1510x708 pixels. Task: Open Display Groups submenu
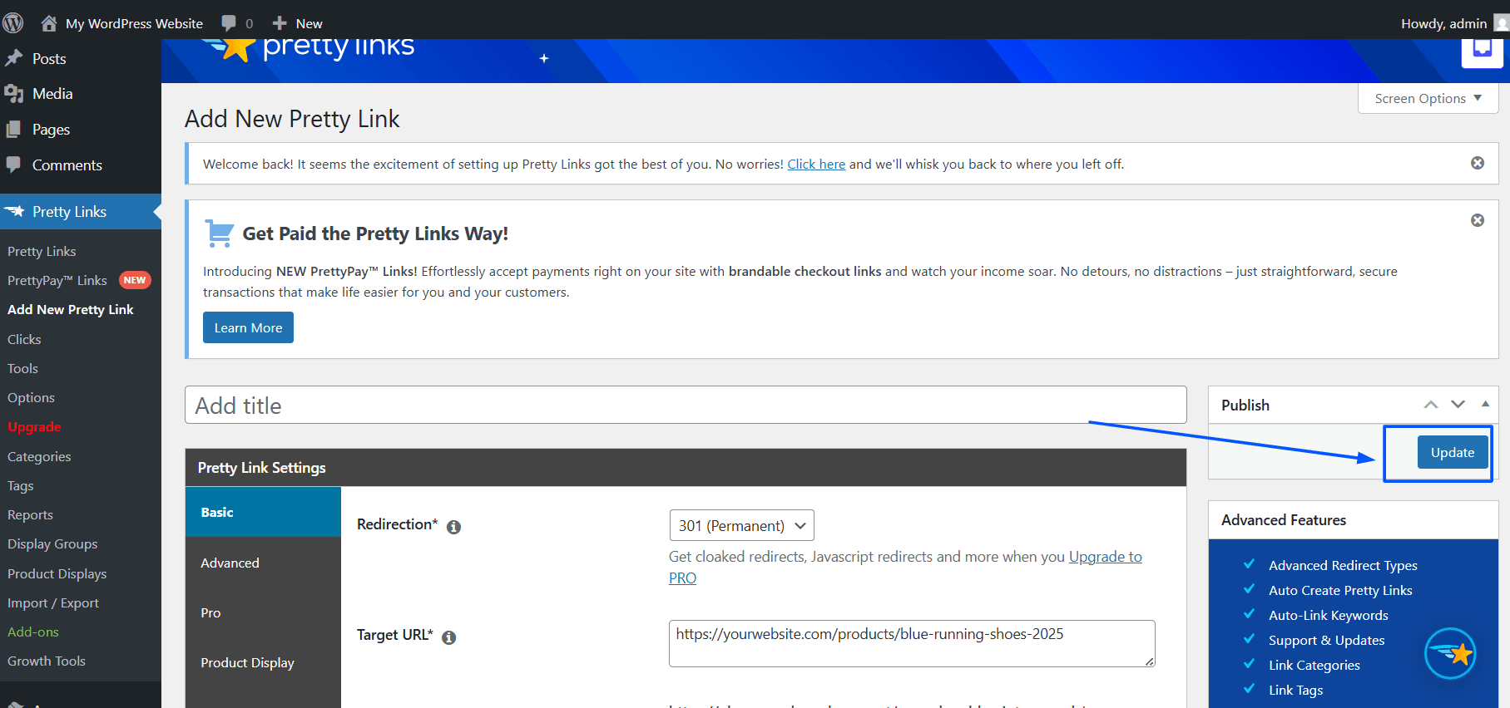tap(52, 543)
